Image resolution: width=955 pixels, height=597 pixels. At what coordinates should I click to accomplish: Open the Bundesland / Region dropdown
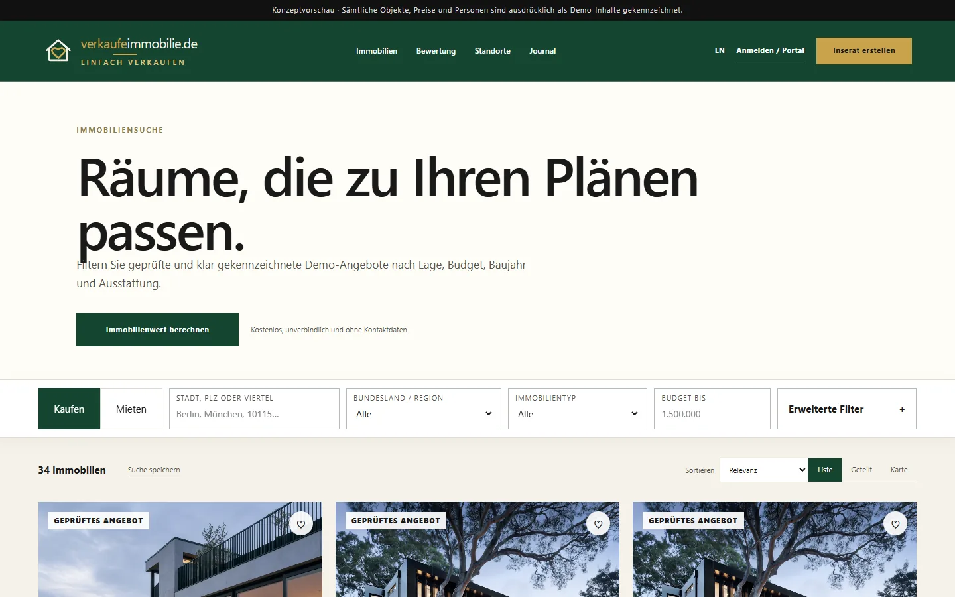tap(424, 409)
